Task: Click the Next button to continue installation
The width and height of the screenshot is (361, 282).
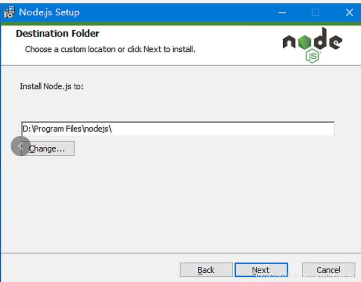Action: coord(261,270)
